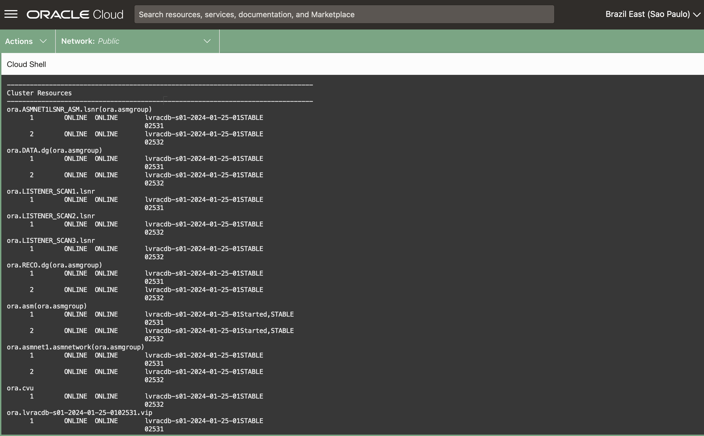
Task: Click the ora.LISTENER_SCAN1.lsnr line
Action: click(x=51, y=192)
